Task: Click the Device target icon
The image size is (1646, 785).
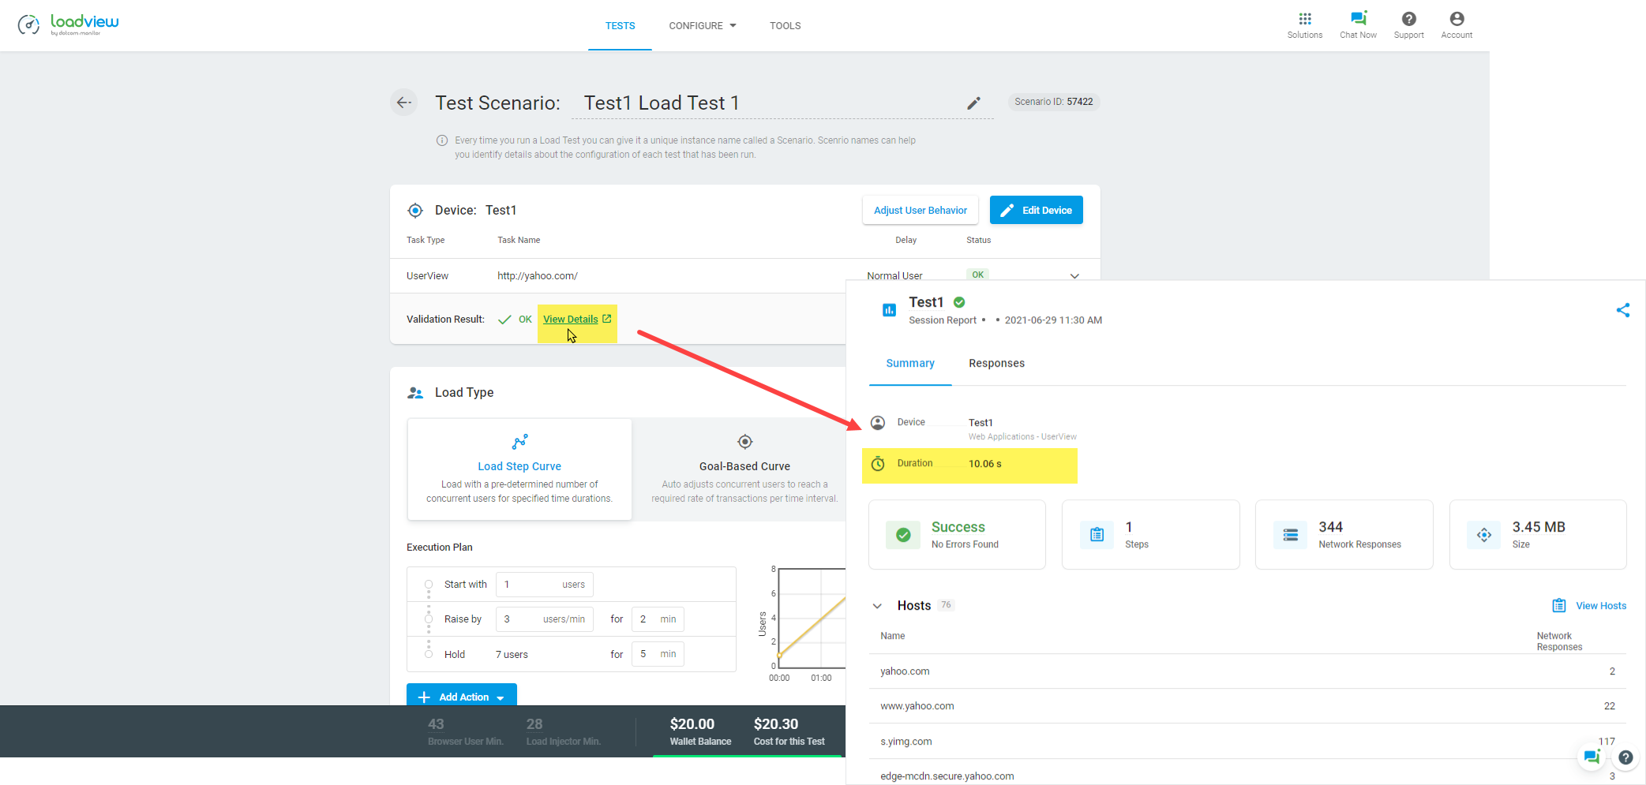Action: (415, 211)
